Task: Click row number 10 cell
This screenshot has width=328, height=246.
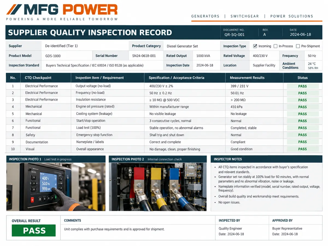Action: coord(13,149)
